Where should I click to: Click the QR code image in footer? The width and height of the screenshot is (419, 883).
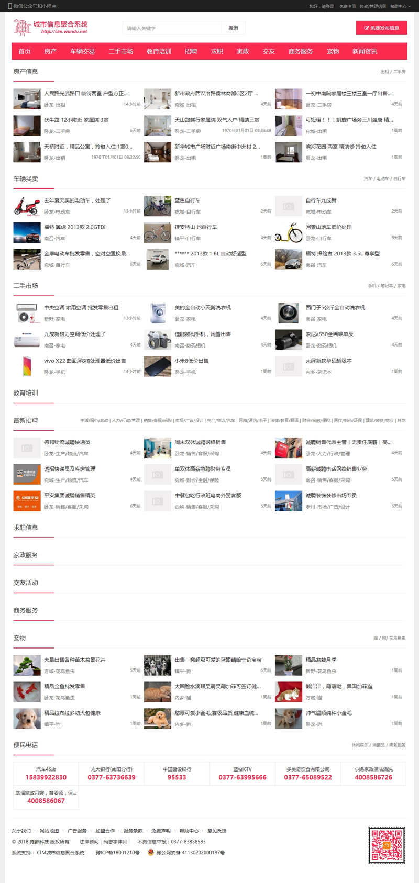pos(386,845)
